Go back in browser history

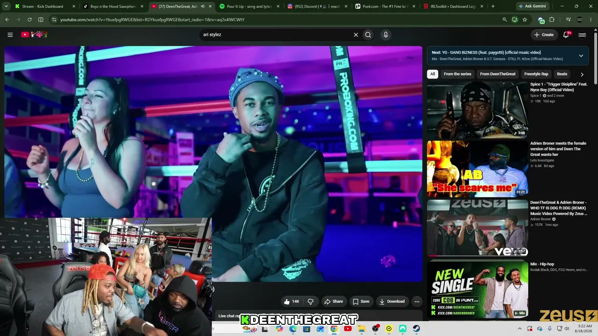pyautogui.click(x=7, y=20)
